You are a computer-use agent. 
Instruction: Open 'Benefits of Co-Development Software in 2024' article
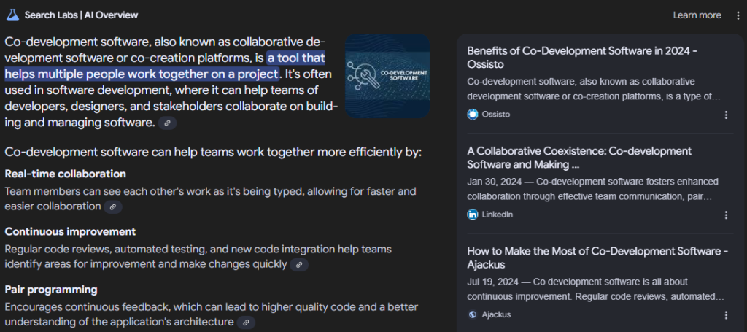click(x=582, y=57)
